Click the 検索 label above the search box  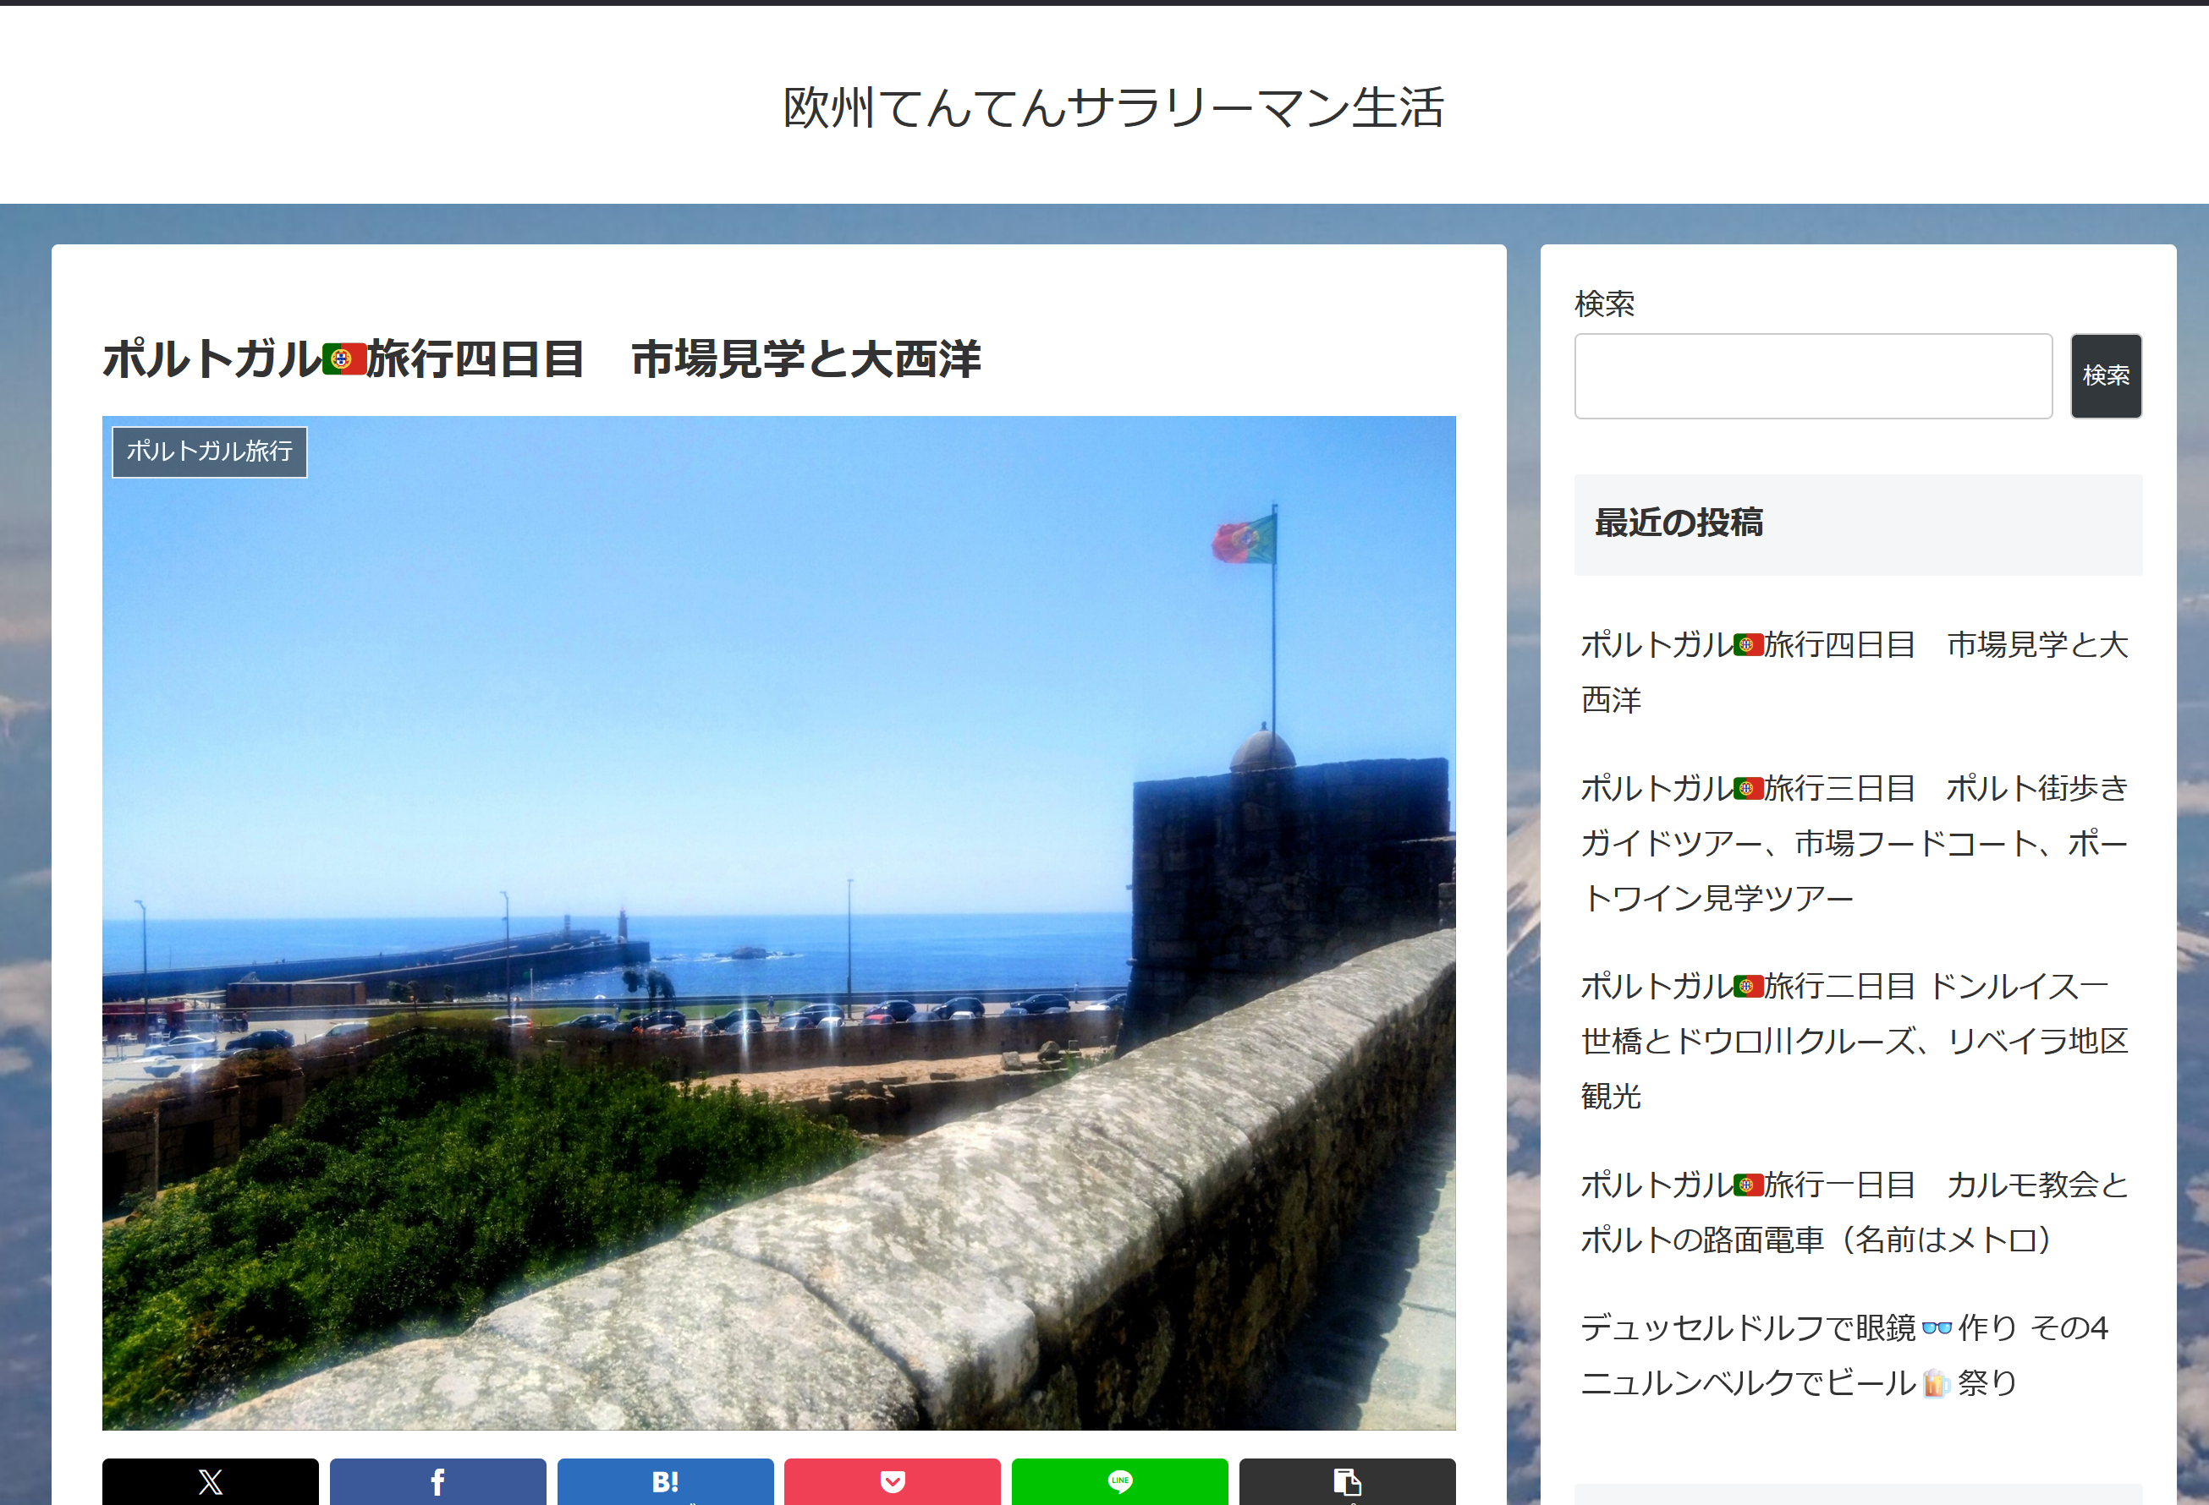tap(1604, 304)
